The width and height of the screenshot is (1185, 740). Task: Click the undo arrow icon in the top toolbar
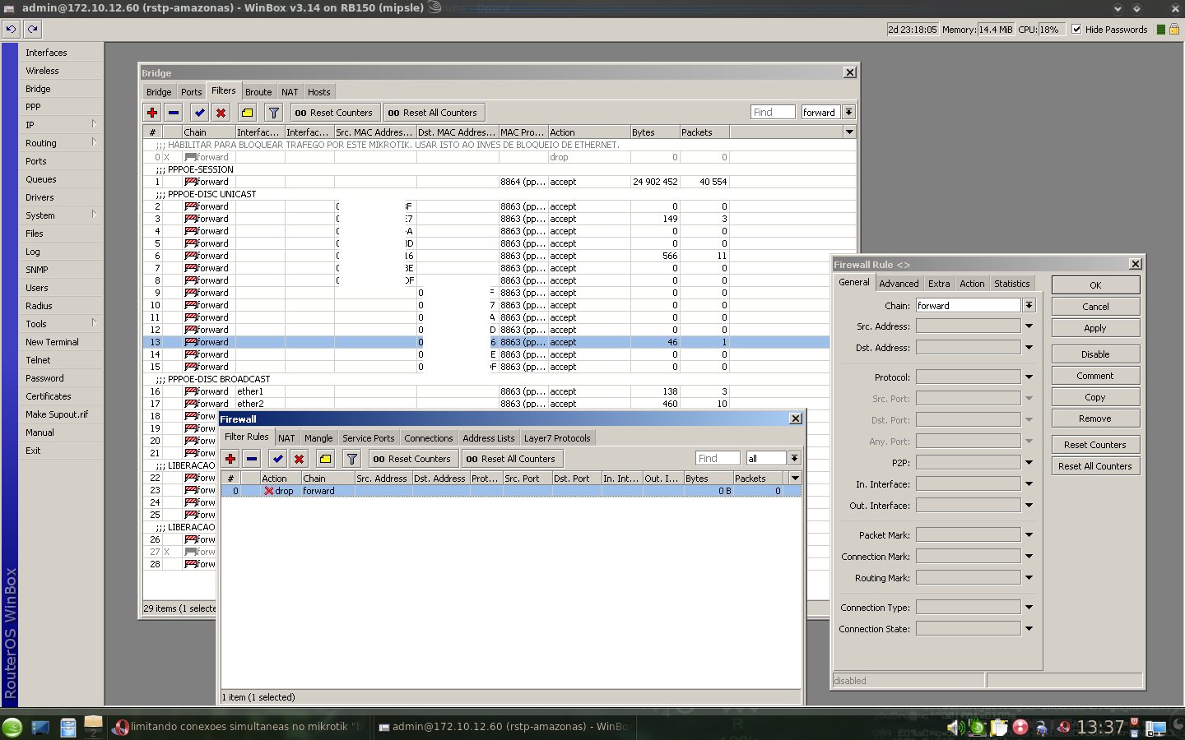point(11,29)
